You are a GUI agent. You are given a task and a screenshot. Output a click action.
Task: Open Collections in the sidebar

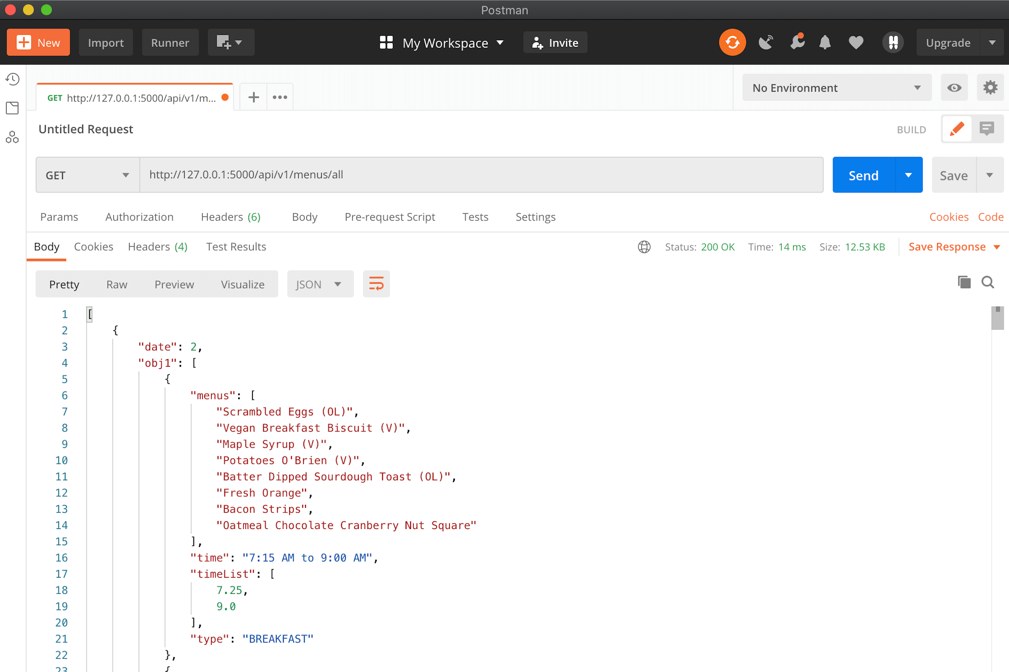13,108
